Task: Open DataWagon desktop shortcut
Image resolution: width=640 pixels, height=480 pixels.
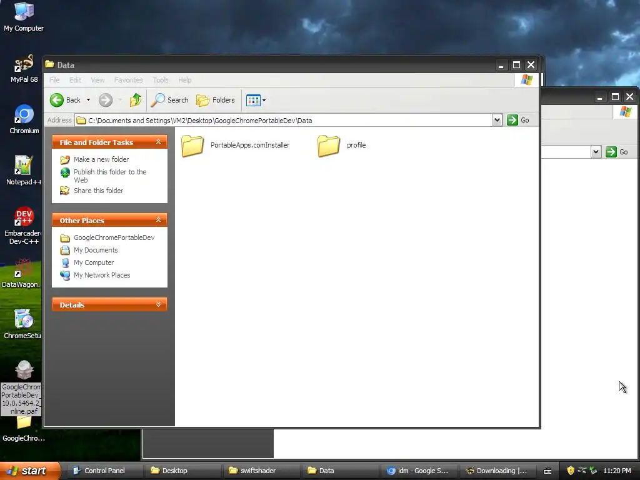Action: click(x=21, y=274)
